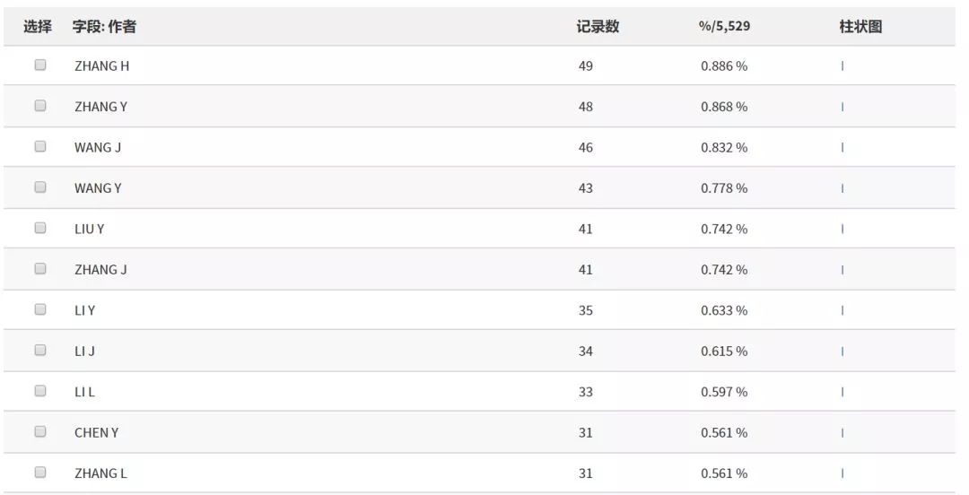Select the WANG J author checkbox
The width and height of the screenshot is (969, 495).
(x=40, y=146)
